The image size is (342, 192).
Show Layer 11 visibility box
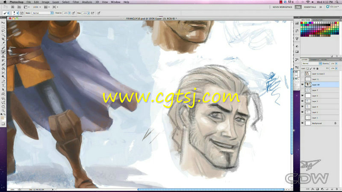(302, 79)
